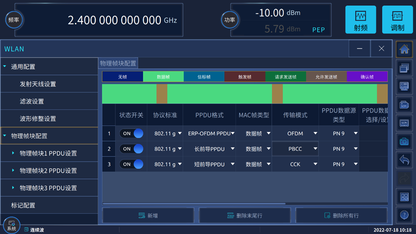
Task: Expand 物理帧块2 PPDU设置
Action: pos(13,171)
